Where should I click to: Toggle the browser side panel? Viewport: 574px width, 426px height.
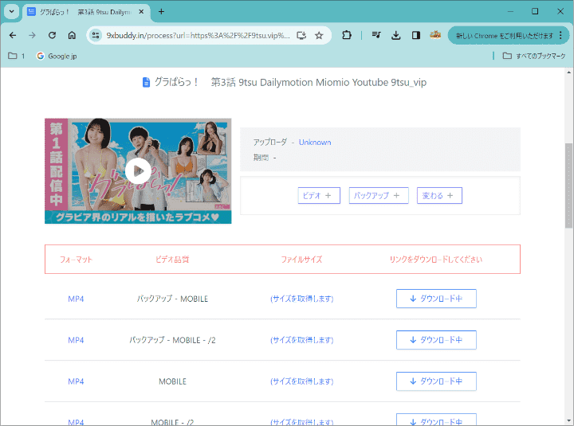[416, 35]
